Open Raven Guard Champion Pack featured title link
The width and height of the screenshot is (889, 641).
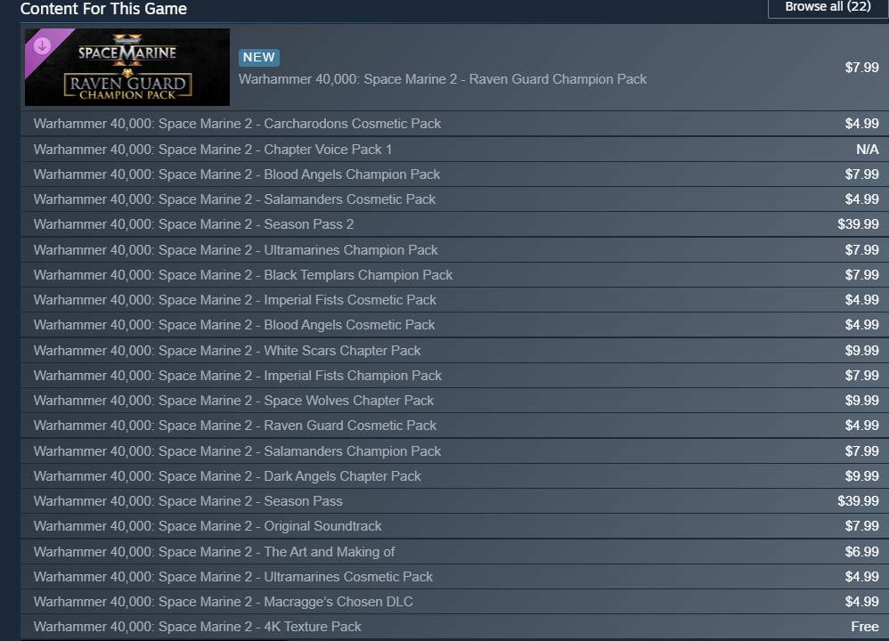[x=442, y=79]
